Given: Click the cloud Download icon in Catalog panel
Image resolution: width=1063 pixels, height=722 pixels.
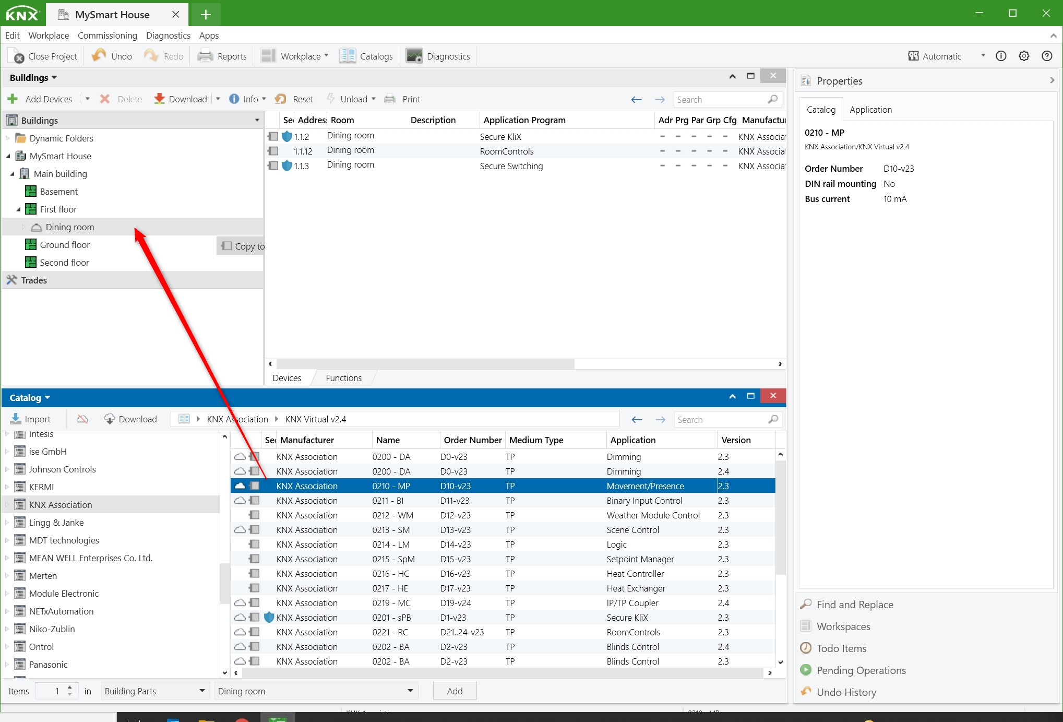Looking at the screenshot, I should click(109, 419).
